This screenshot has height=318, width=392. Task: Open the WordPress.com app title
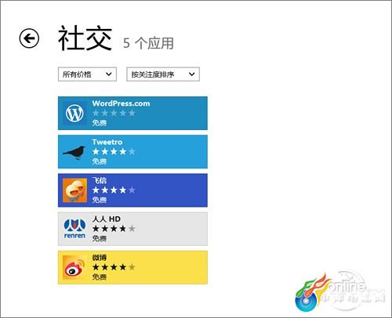[x=121, y=103]
